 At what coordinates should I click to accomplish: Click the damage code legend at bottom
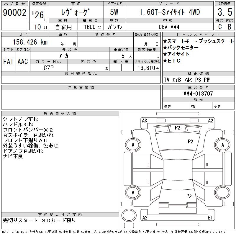pyautogui.click(x=114, y=232)
